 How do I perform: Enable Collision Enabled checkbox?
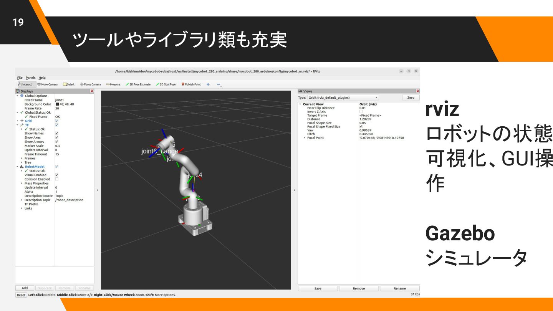coord(57,179)
